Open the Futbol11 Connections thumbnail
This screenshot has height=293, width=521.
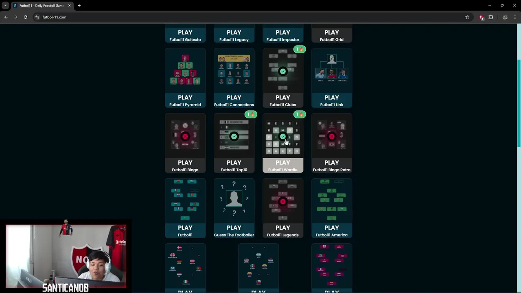click(234, 70)
